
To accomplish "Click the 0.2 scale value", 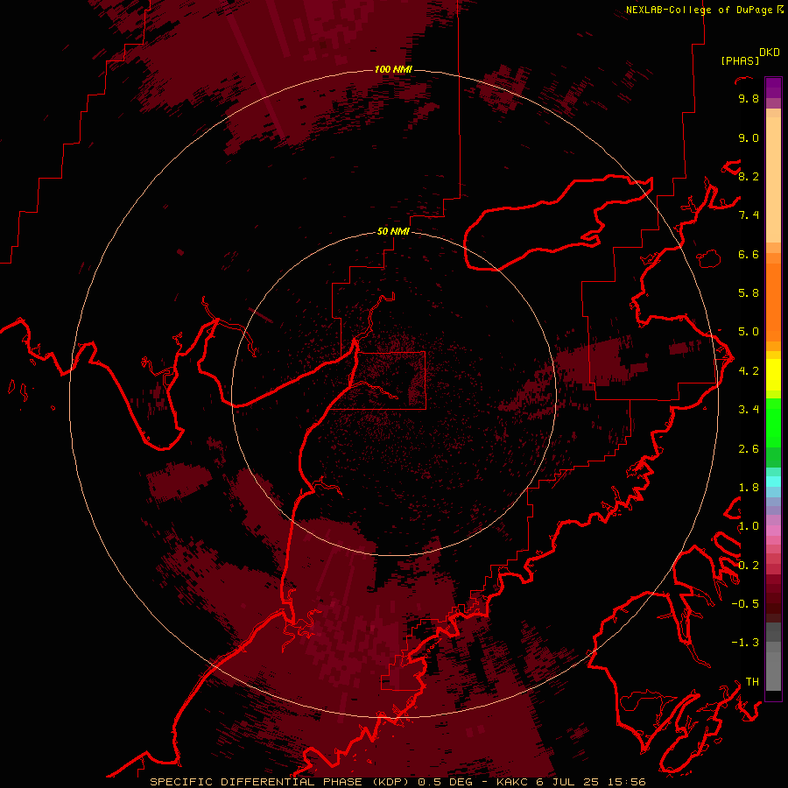I will (x=749, y=566).
